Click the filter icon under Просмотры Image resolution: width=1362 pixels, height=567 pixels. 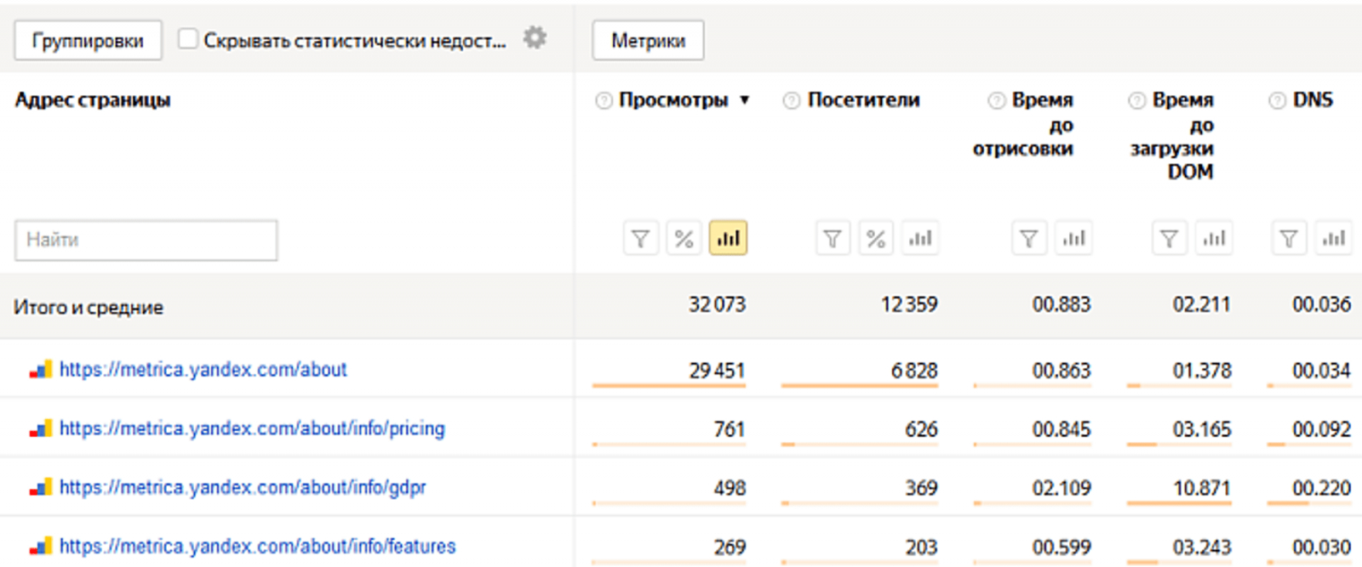point(640,239)
